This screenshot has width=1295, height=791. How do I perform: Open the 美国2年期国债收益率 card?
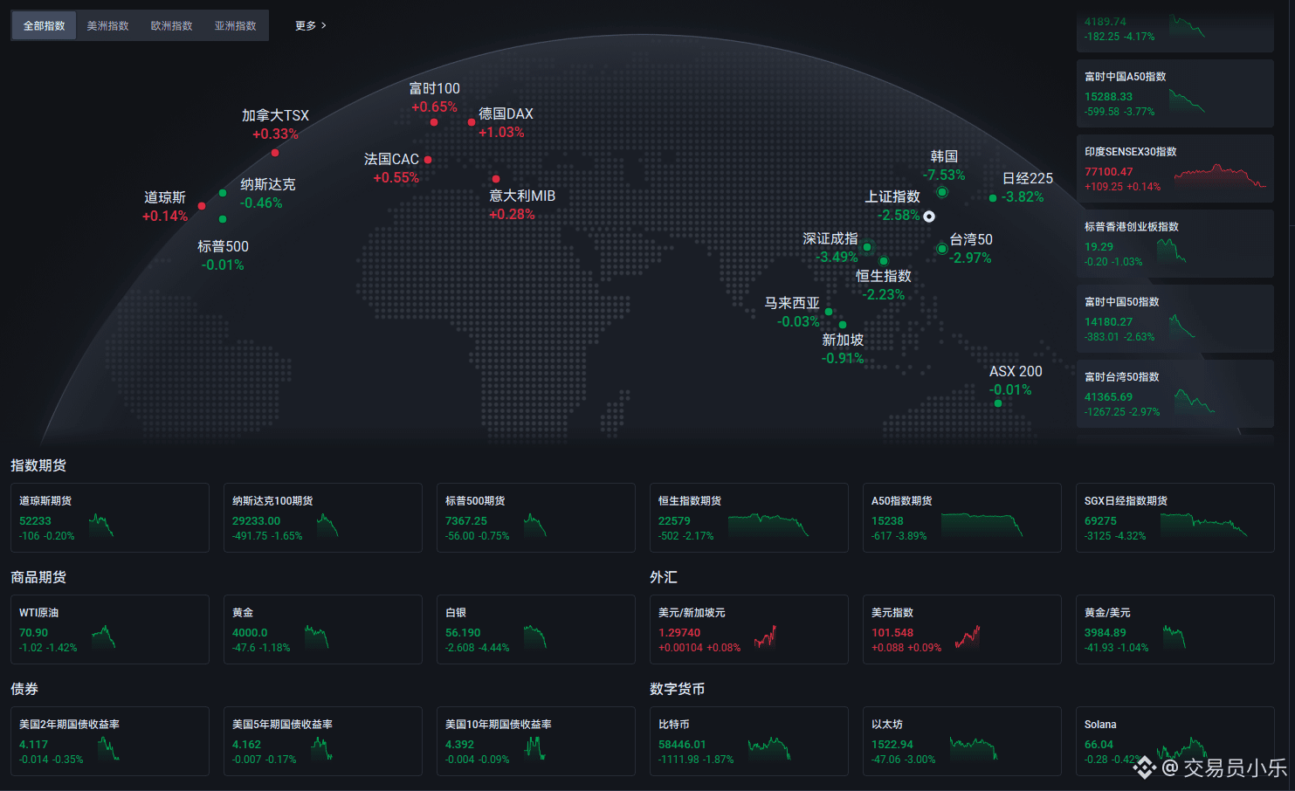(110, 741)
